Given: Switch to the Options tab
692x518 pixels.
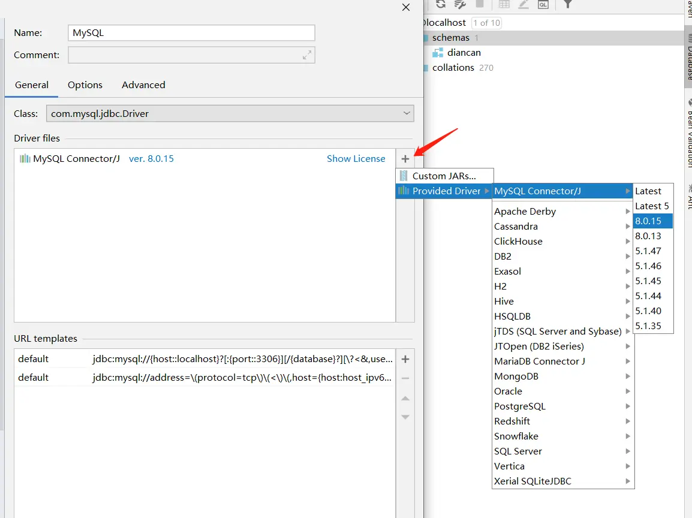Looking at the screenshot, I should (85, 85).
